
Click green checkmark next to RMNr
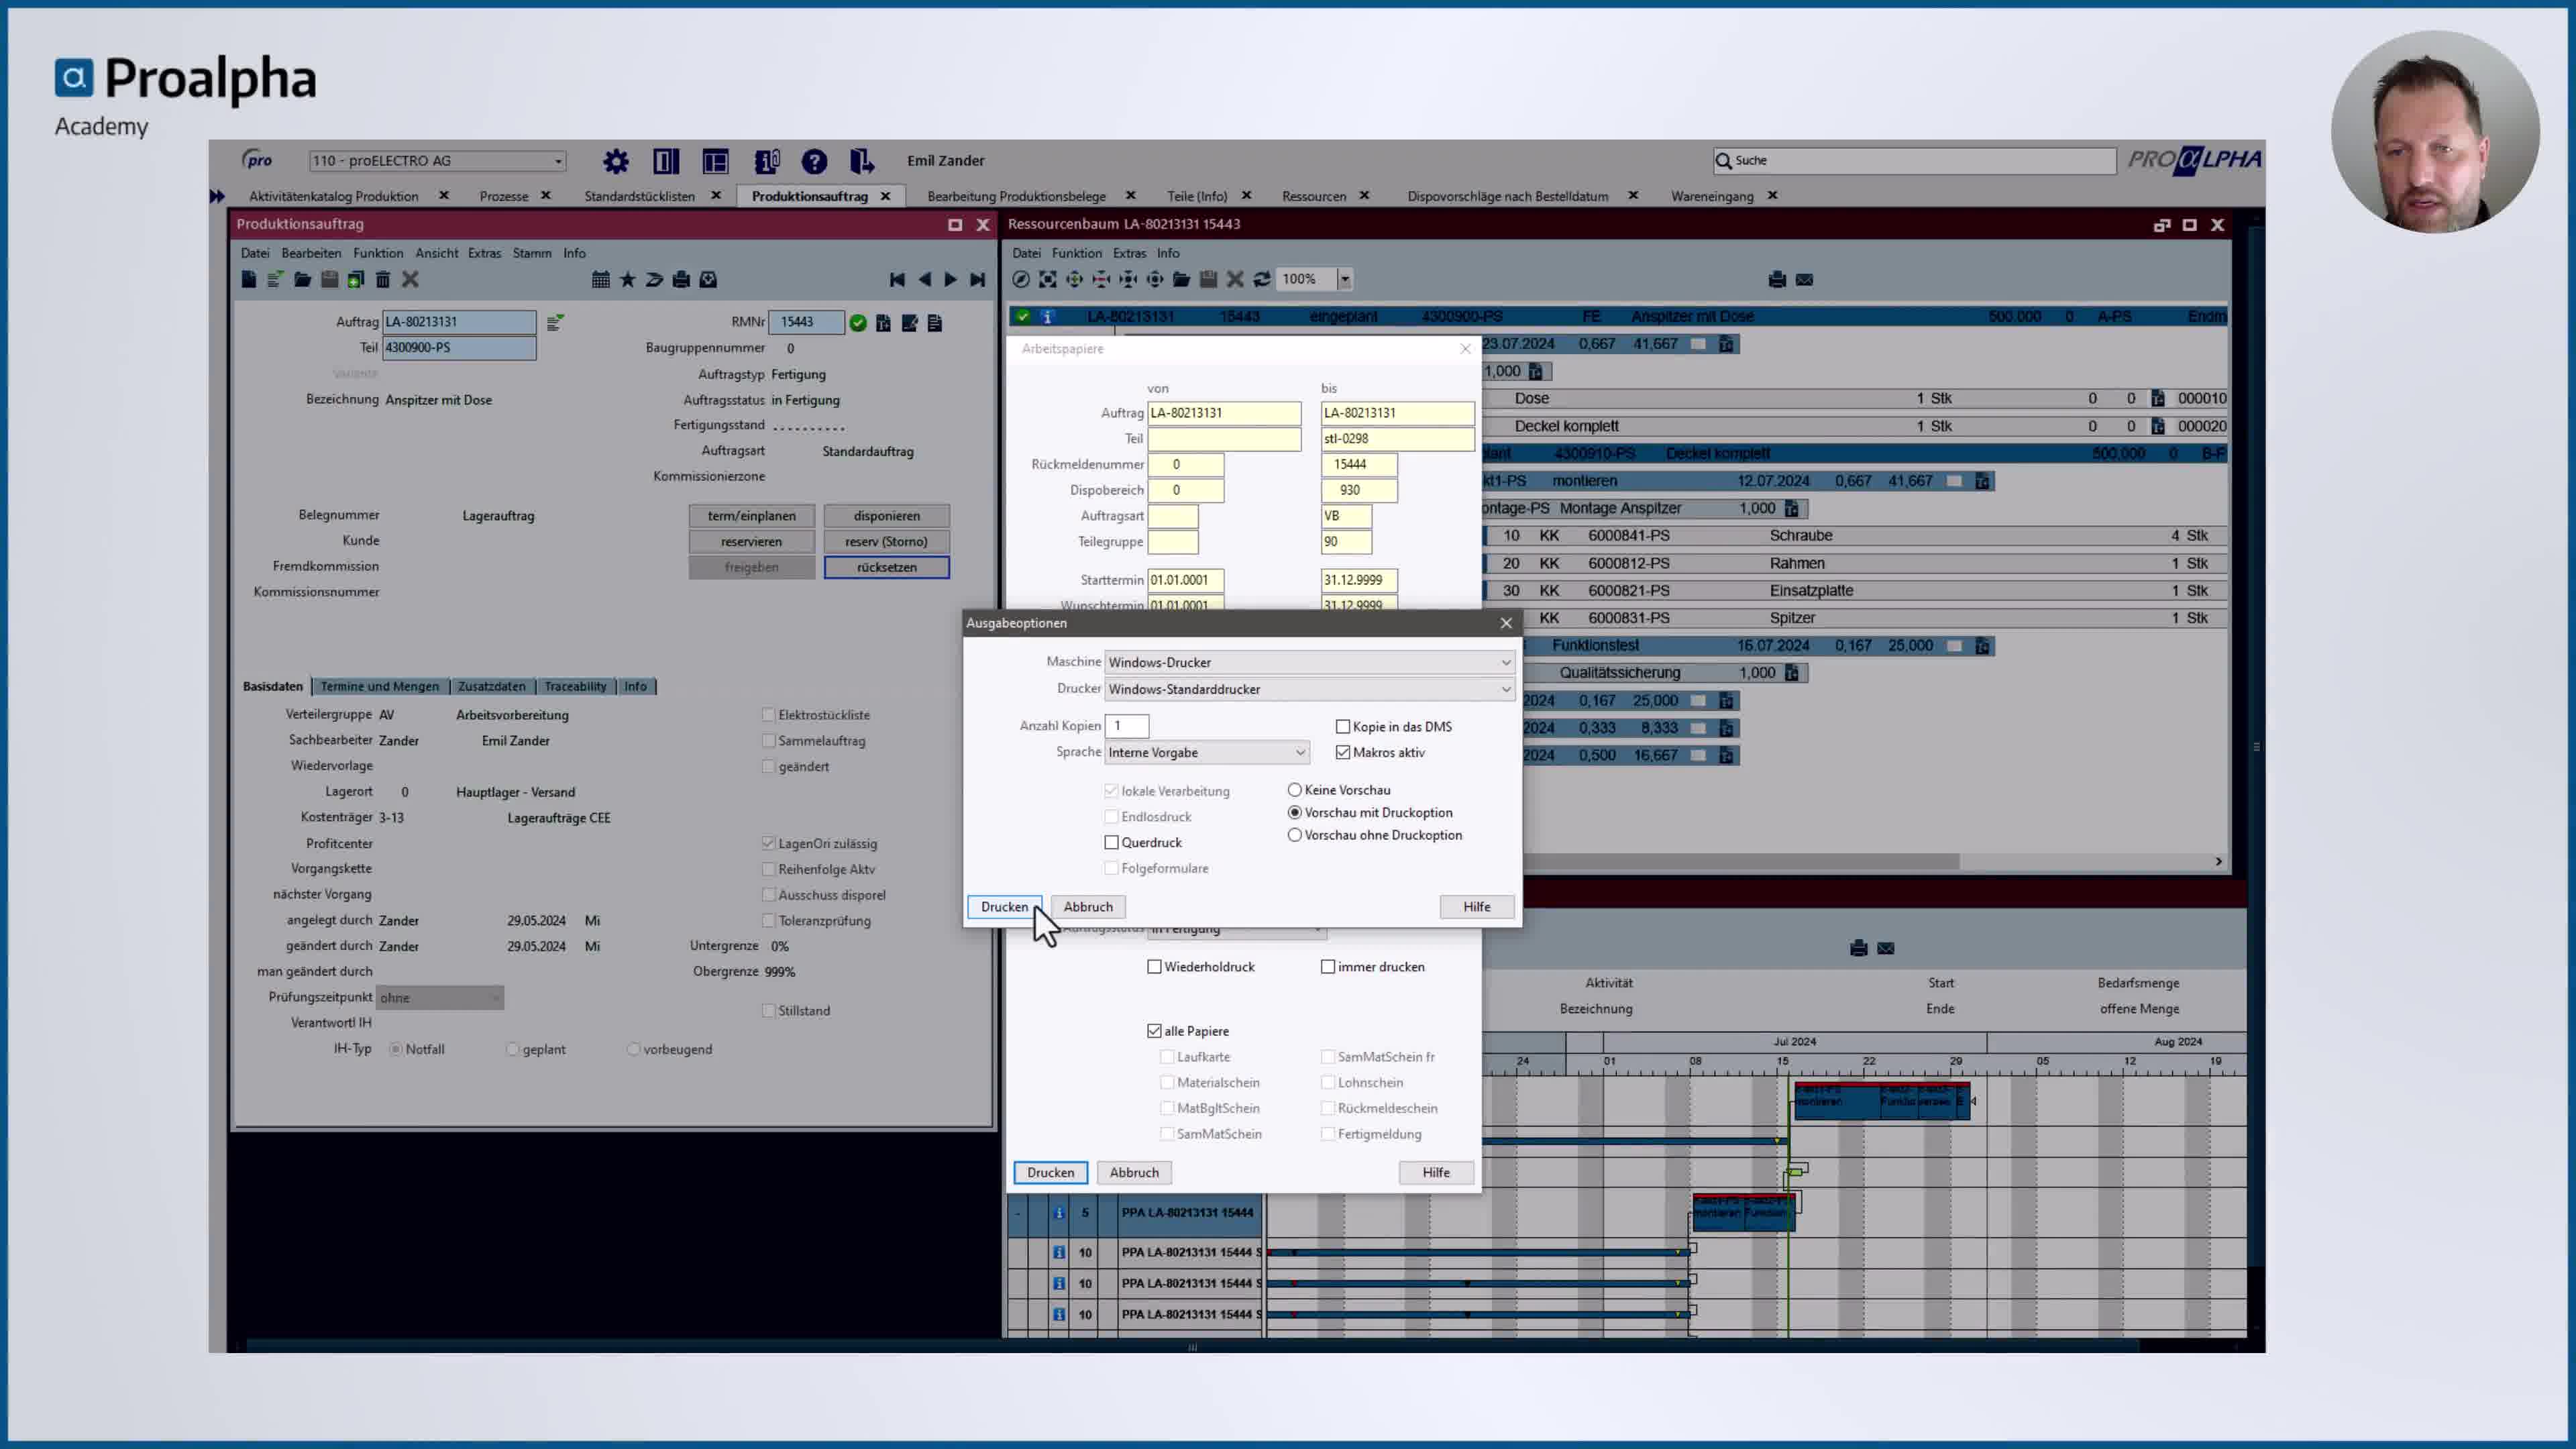[x=858, y=322]
